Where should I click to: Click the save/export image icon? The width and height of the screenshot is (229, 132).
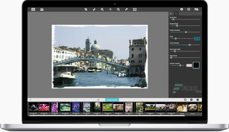click(x=42, y=10)
